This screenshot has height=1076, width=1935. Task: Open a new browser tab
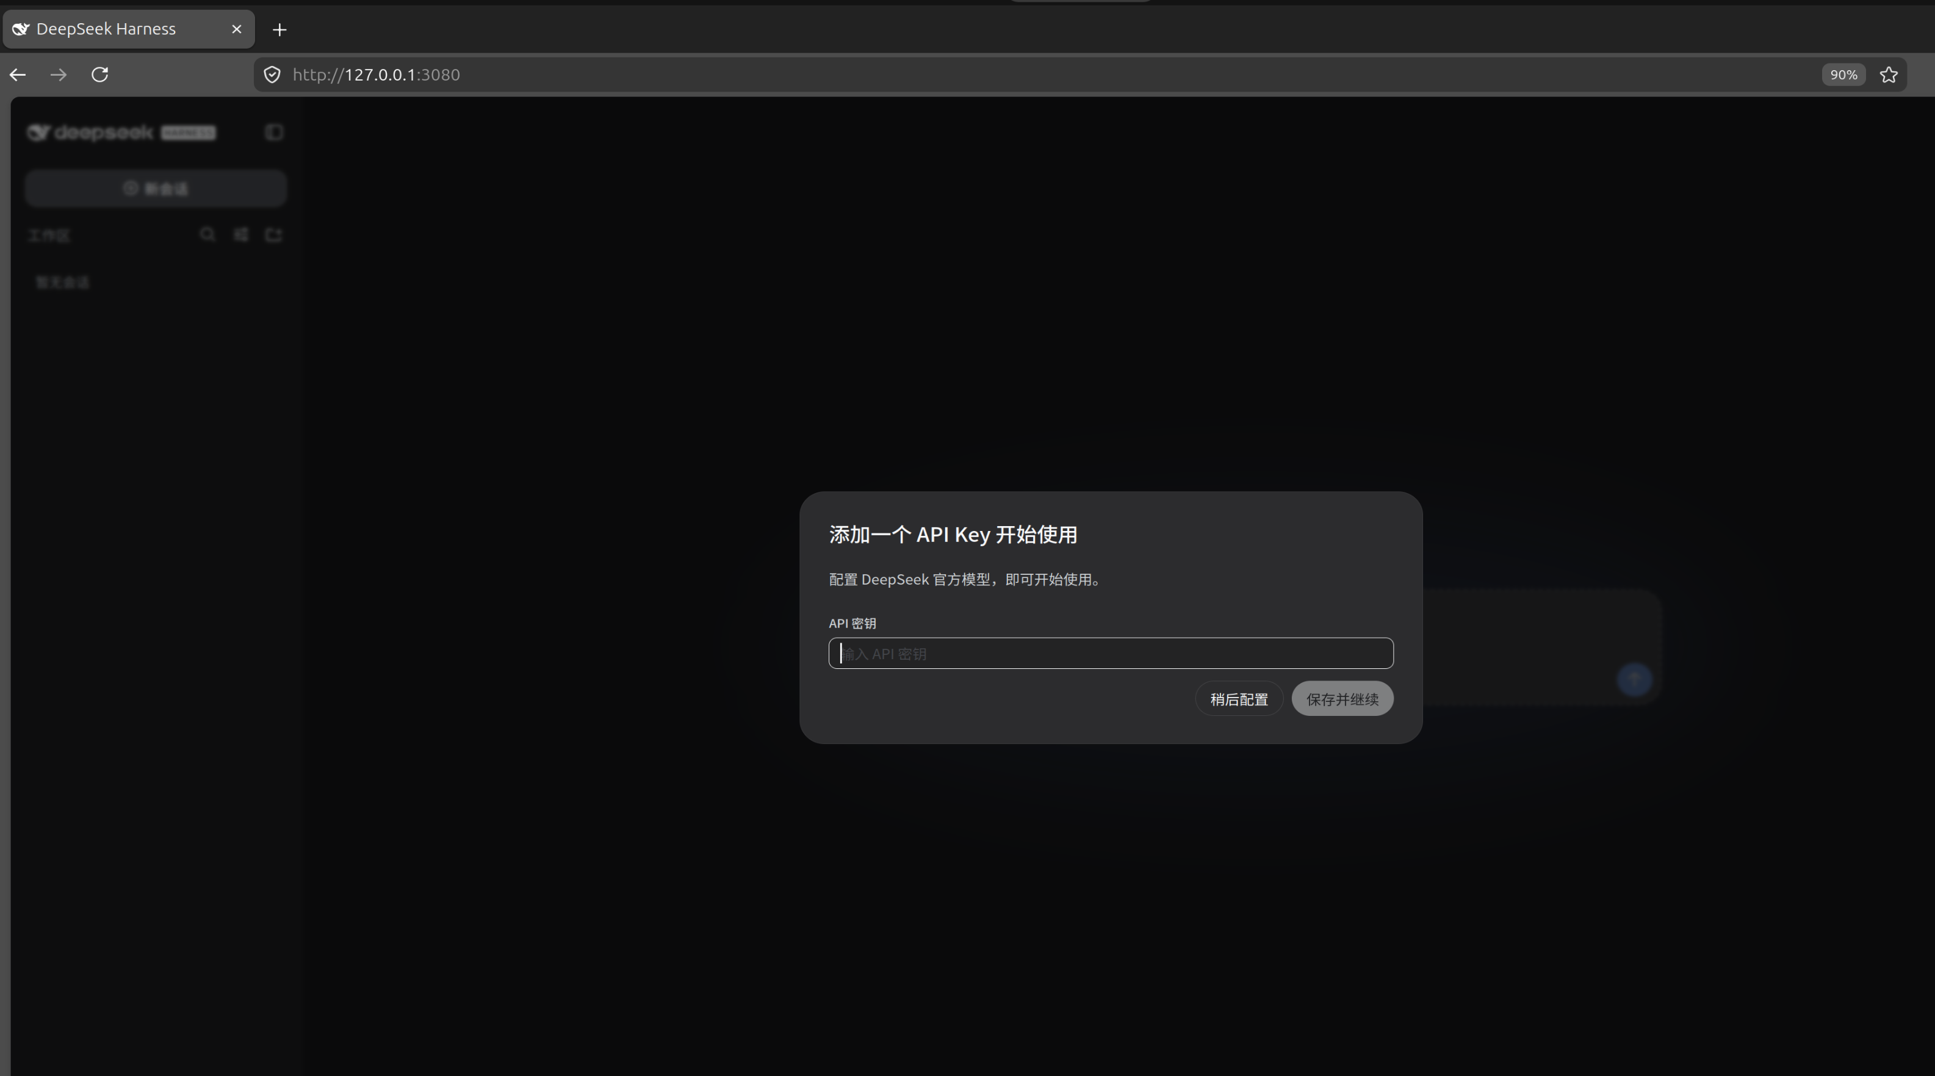(279, 29)
